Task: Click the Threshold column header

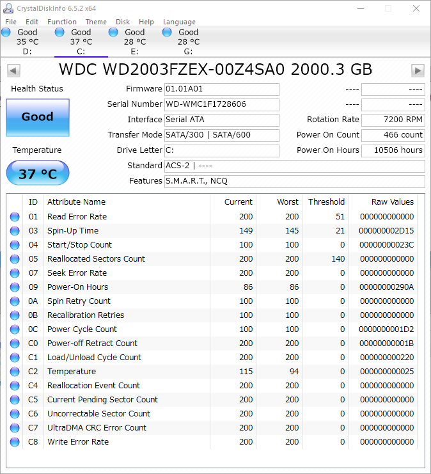Action: (325, 202)
